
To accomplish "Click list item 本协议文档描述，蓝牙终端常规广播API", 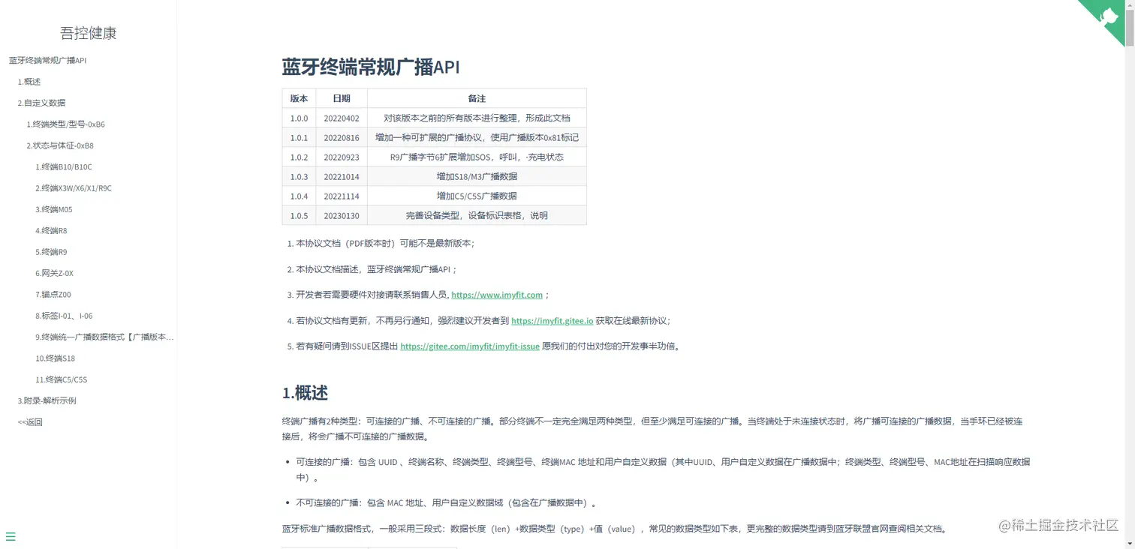I will coord(376,269).
